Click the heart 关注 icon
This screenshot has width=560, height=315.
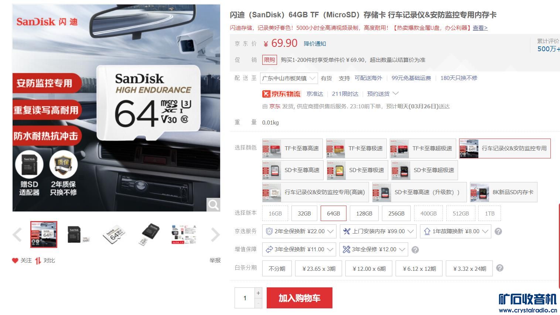[x=15, y=260]
